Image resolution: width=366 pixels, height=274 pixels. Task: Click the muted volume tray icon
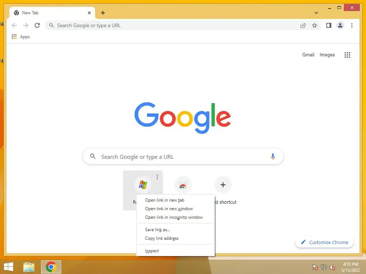click(332, 267)
